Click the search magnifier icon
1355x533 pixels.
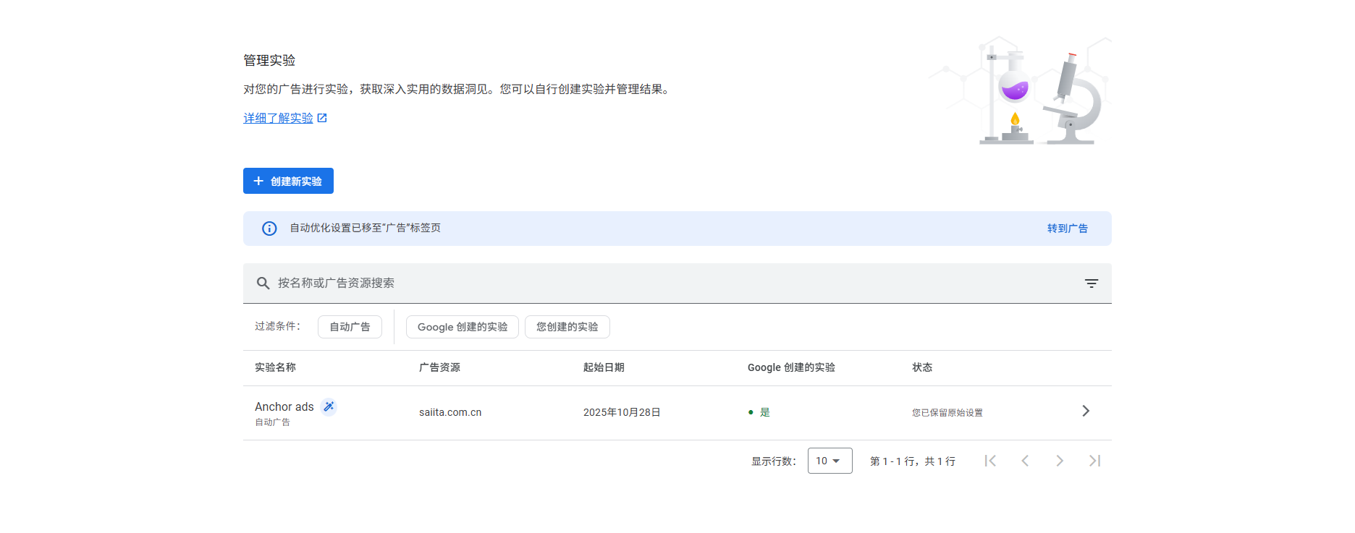coord(263,283)
